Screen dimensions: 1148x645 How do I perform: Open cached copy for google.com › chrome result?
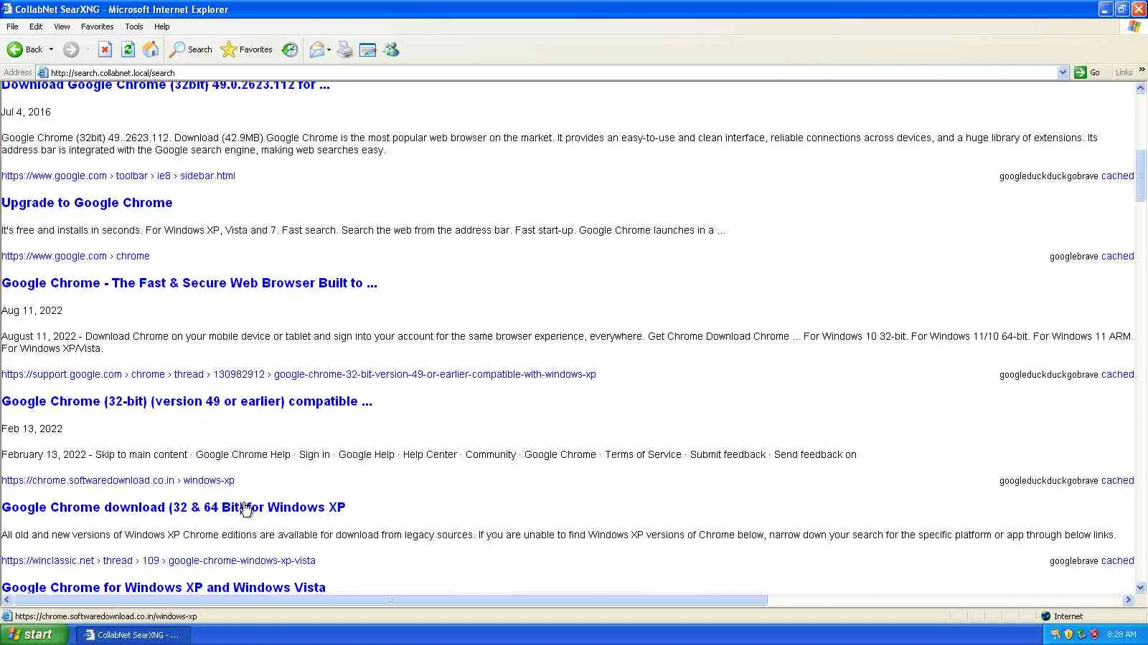click(x=1118, y=256)
